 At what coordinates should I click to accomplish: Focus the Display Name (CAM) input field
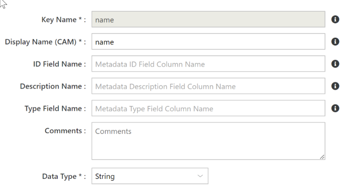[208, 42]
